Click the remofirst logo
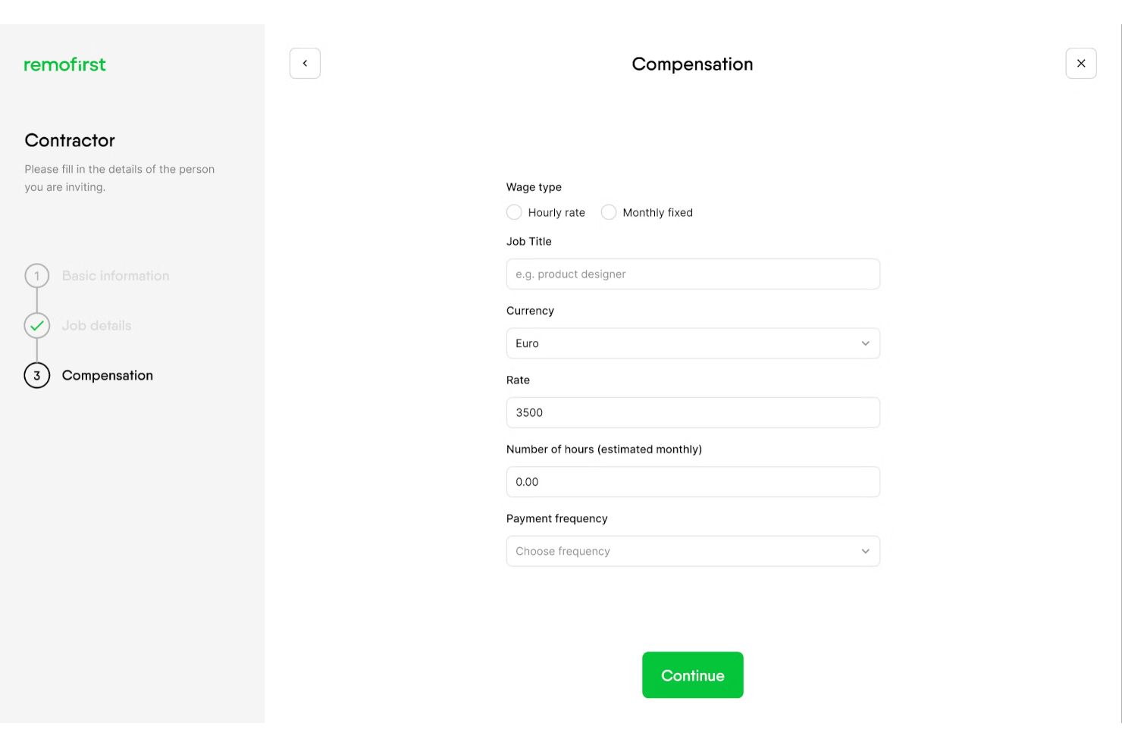 click(x=64, y=64)
